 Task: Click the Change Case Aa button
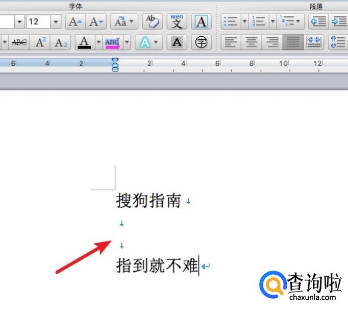point(120,21)
